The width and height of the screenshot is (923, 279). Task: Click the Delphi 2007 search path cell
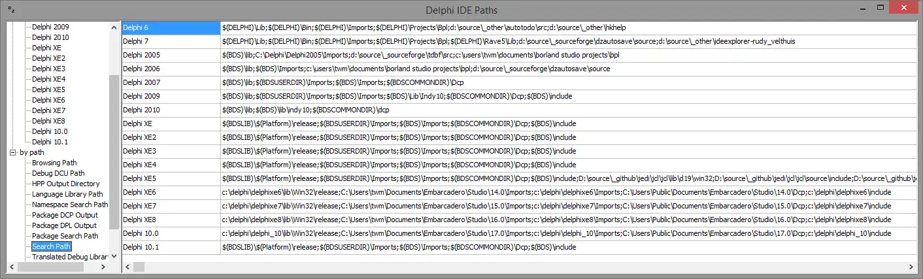coord(569,83)
